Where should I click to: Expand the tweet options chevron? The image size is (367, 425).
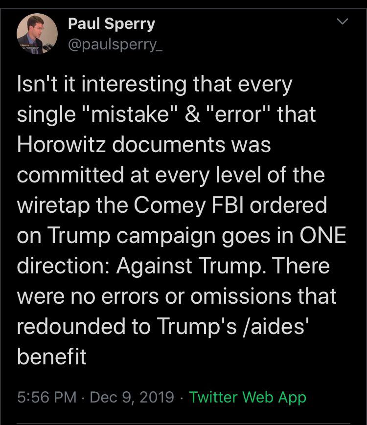343,21
